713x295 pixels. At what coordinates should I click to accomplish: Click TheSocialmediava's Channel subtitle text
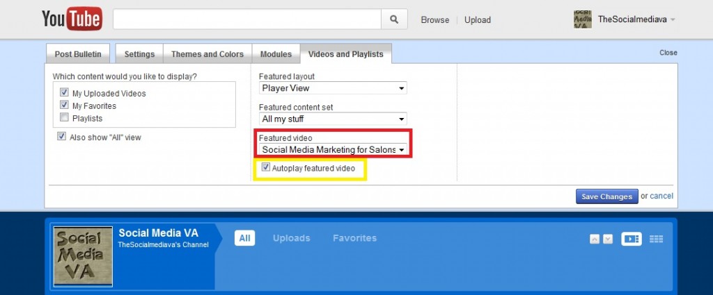click(x=163, y=245)
